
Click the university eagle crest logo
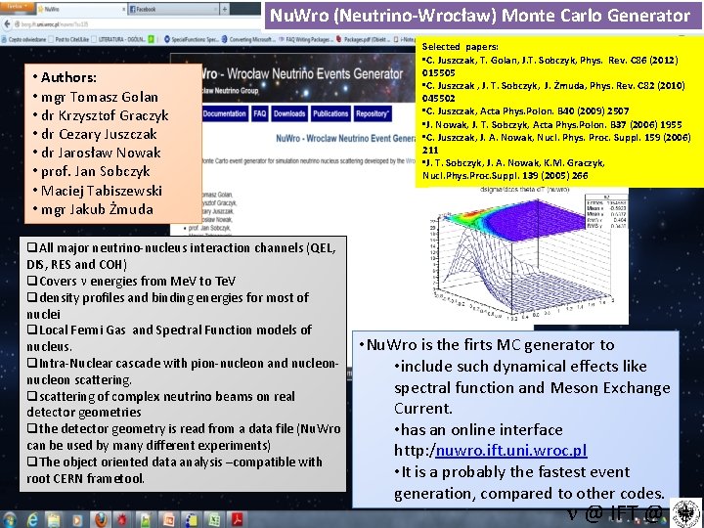point(686,512)
